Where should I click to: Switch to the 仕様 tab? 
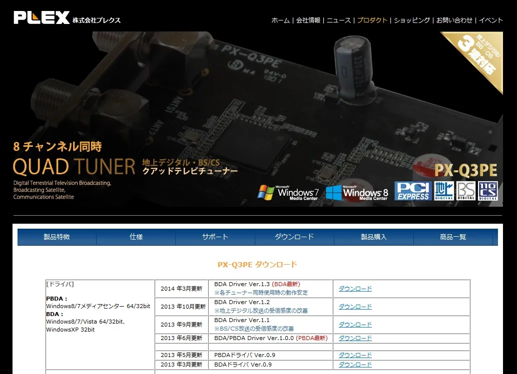click(x=136, y=237)
